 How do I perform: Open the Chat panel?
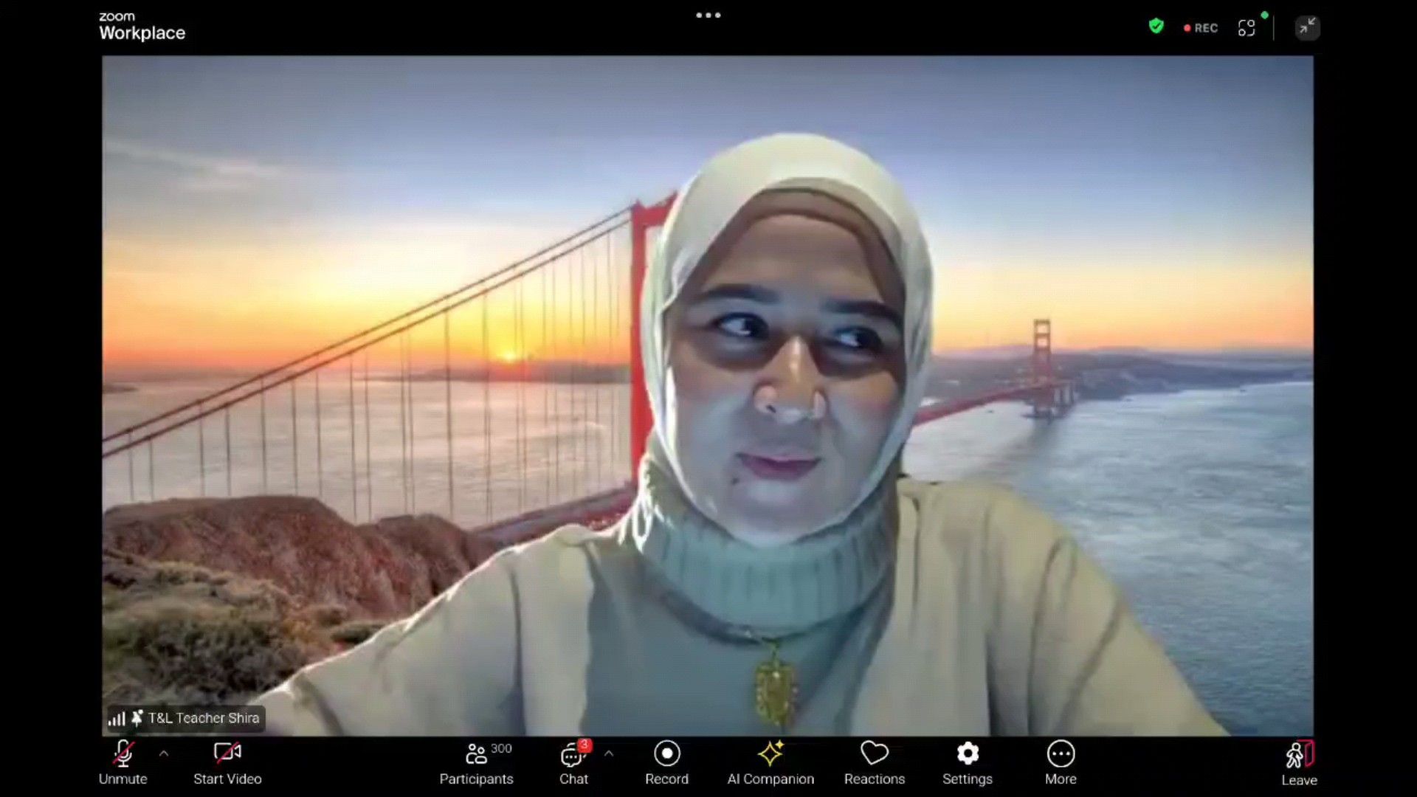573,763
